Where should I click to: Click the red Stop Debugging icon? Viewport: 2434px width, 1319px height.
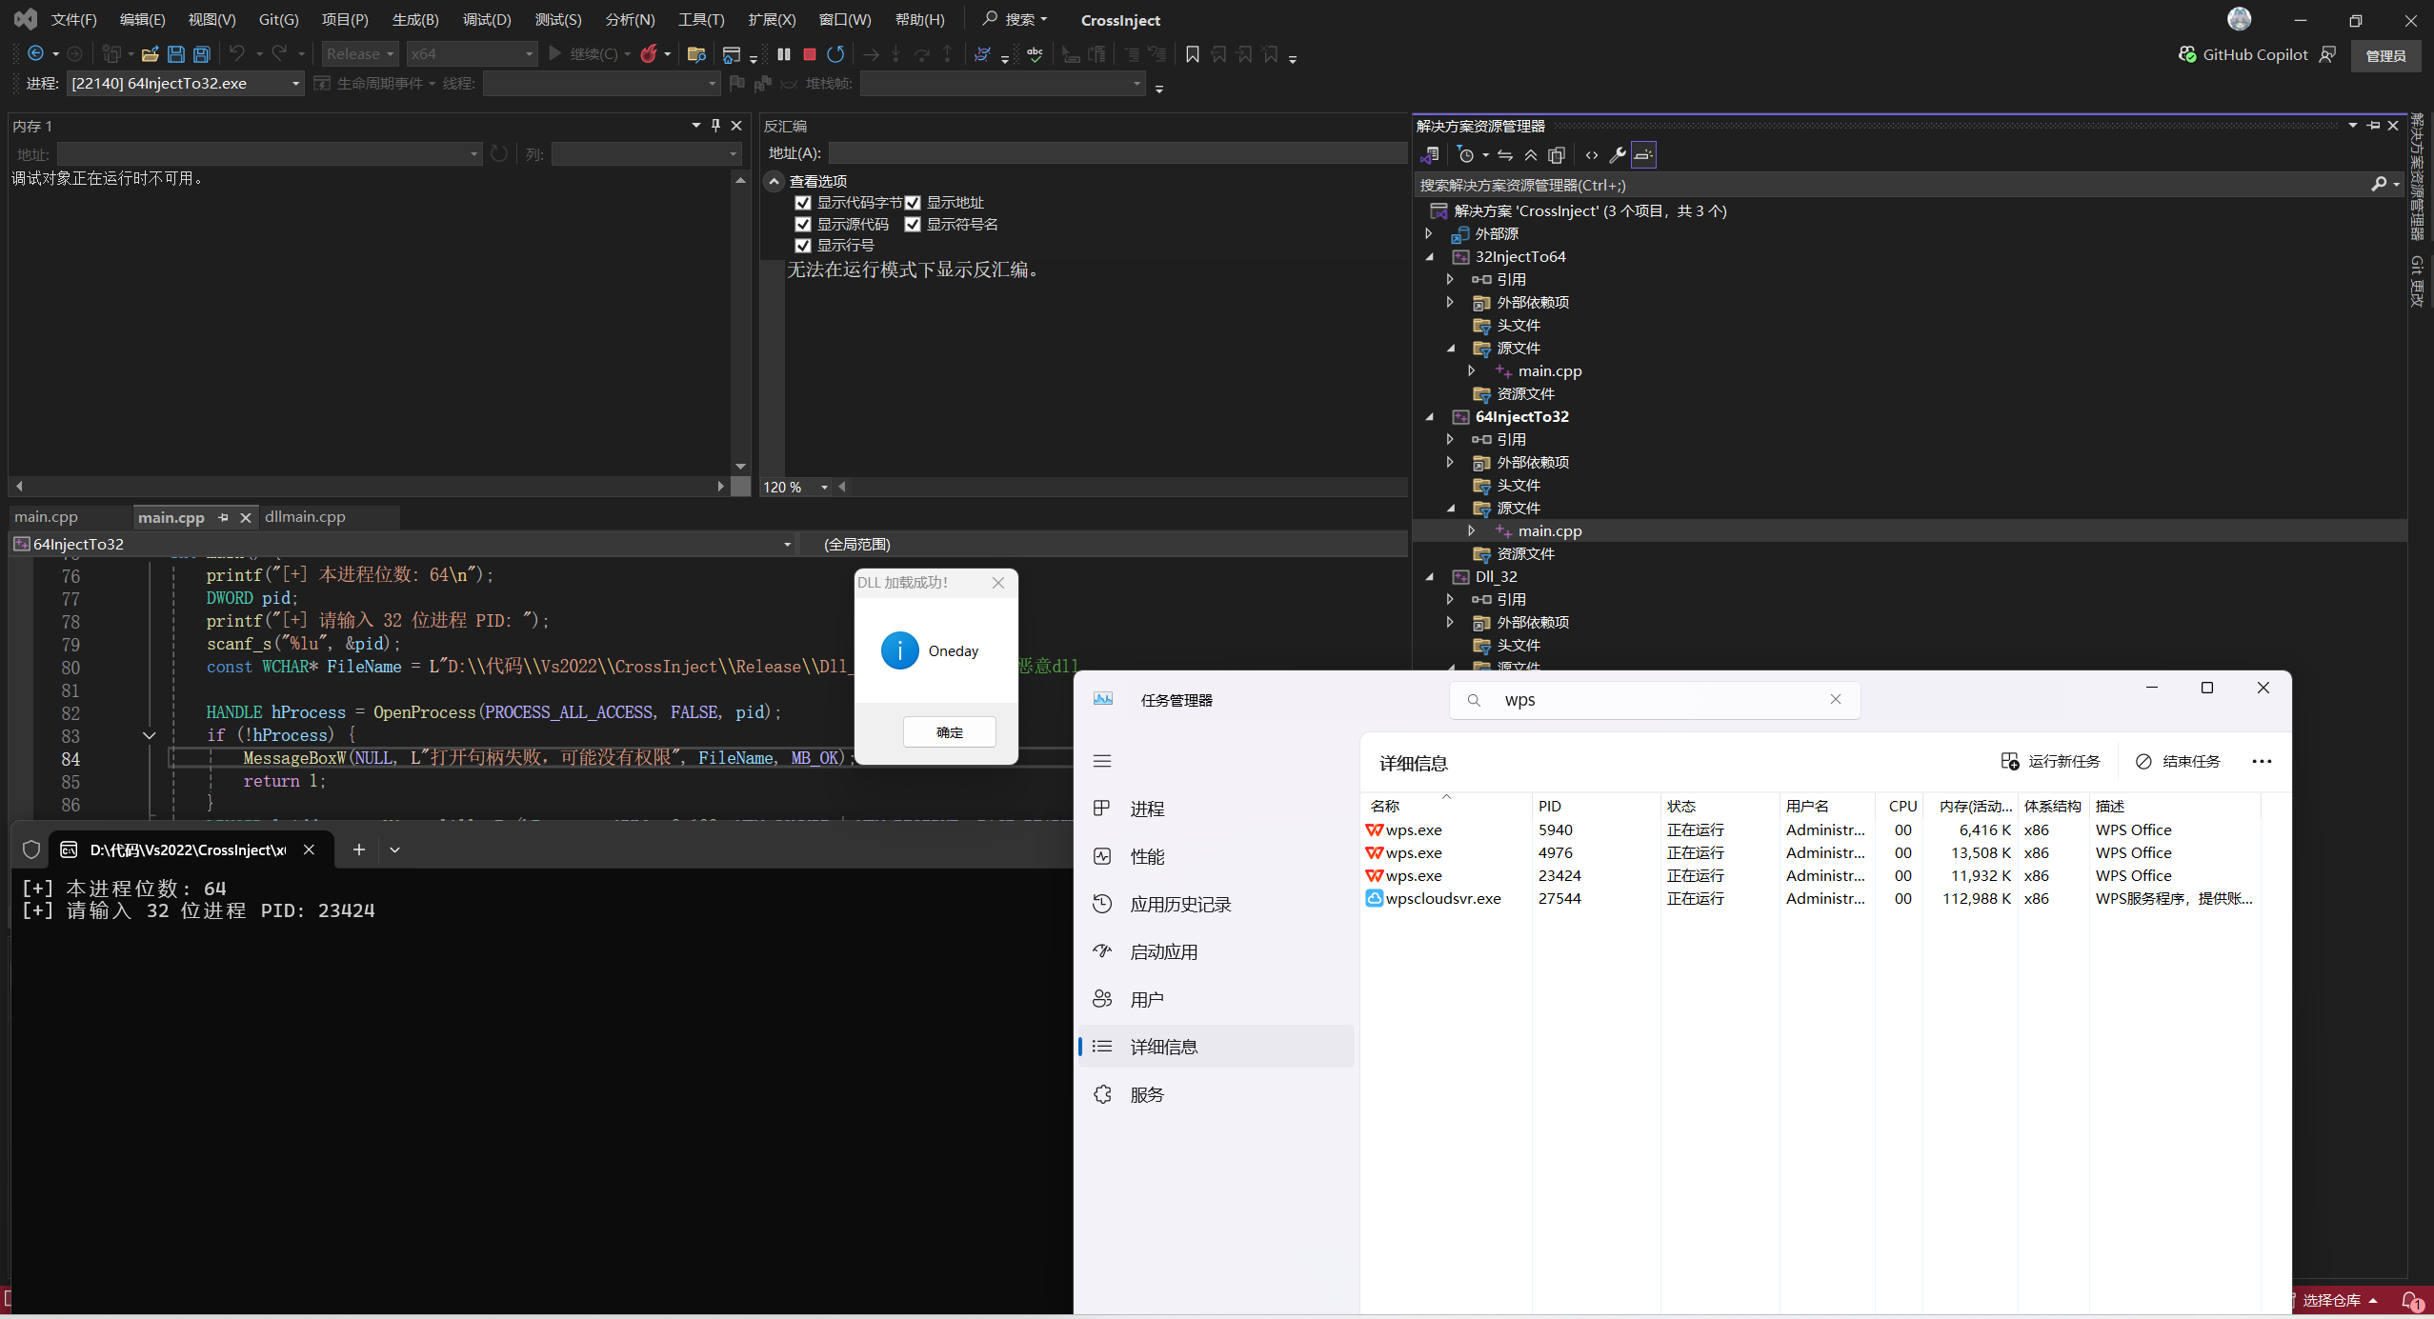point(810,54)
